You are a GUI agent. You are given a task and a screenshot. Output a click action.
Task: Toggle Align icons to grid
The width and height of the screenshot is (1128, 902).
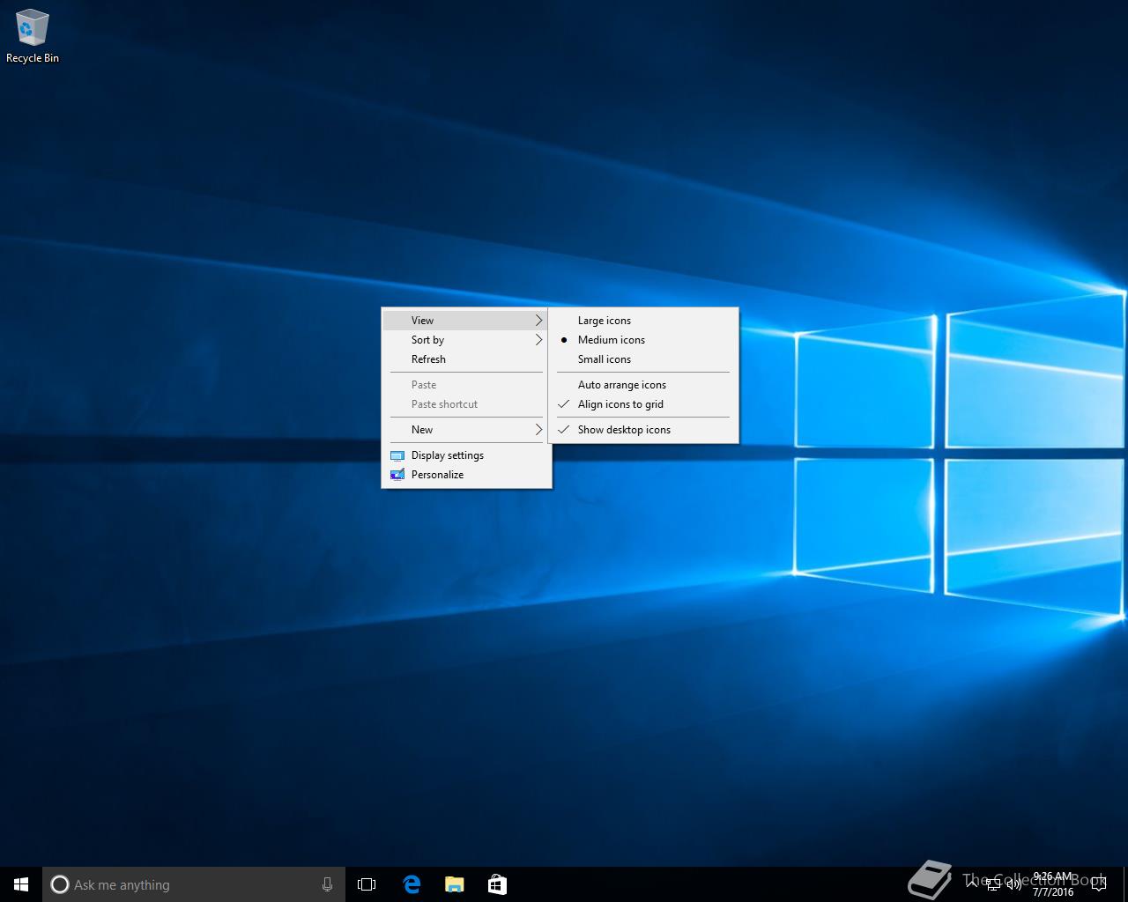click(643, 404)
